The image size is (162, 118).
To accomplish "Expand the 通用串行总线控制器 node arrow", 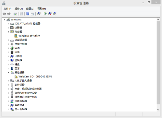I will tap(8, 97).
